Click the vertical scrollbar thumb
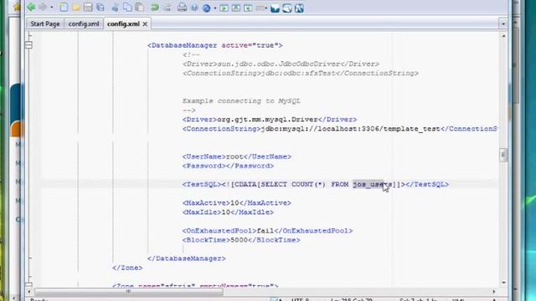Screen dimensions: 536x301 pos(503,155)
